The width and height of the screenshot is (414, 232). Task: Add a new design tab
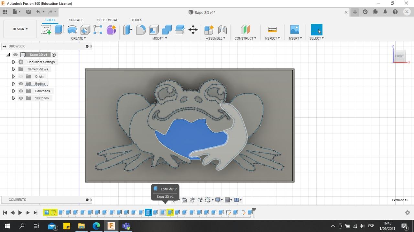pos(355,12)
